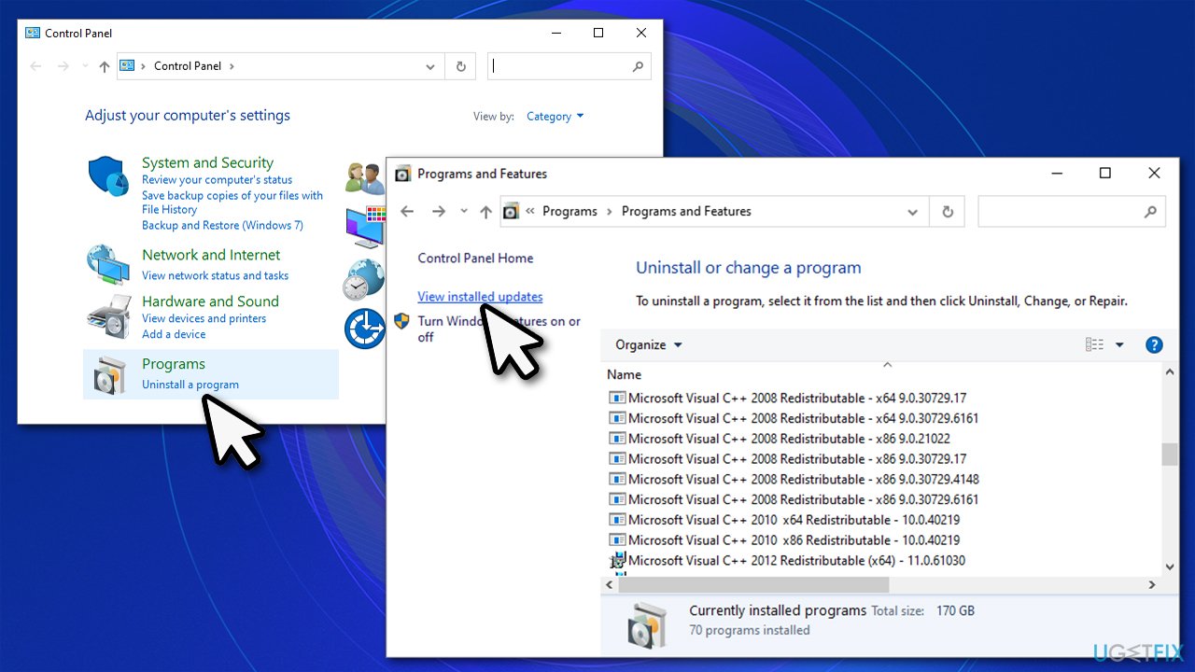
Task: Open the Programs category heading
Action: (174, 364)
